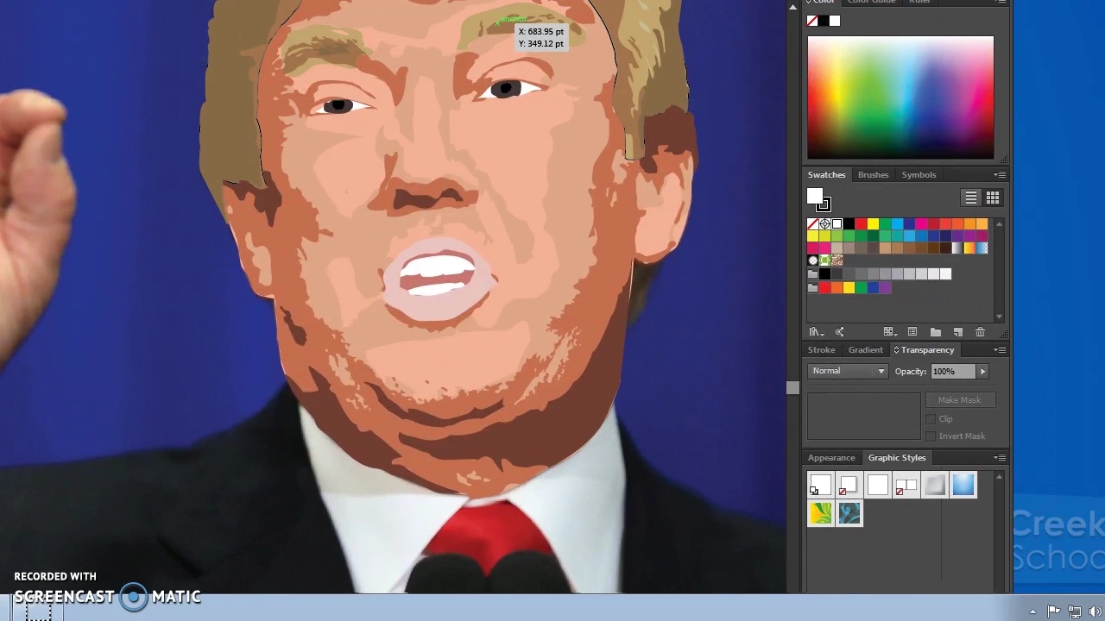Switch swatches to list view
The image size is (1105, 621).
(x=971, y=198)
